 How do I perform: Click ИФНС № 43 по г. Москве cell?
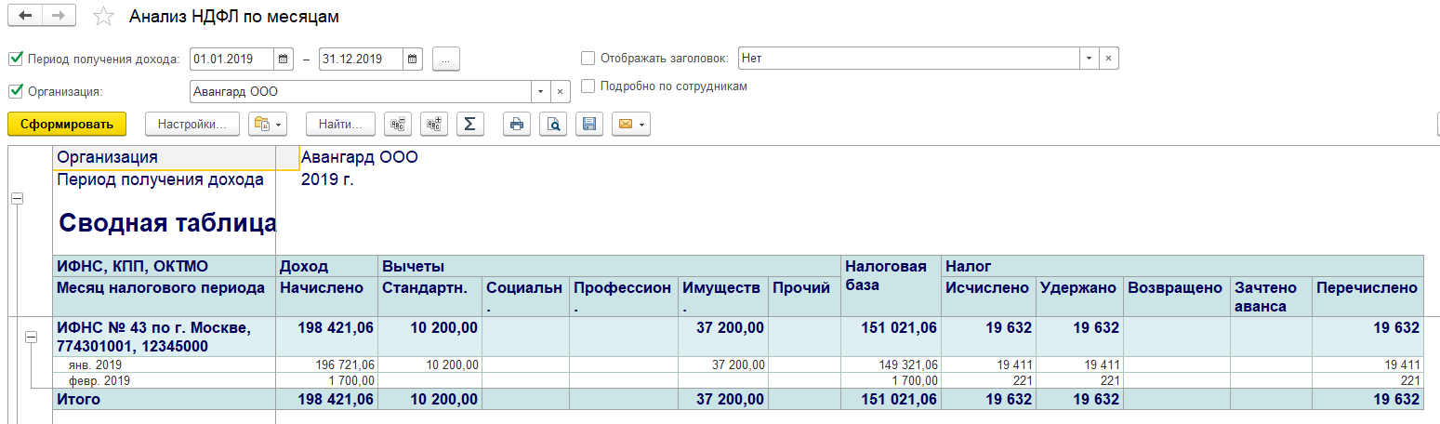(x=165, y=337)
